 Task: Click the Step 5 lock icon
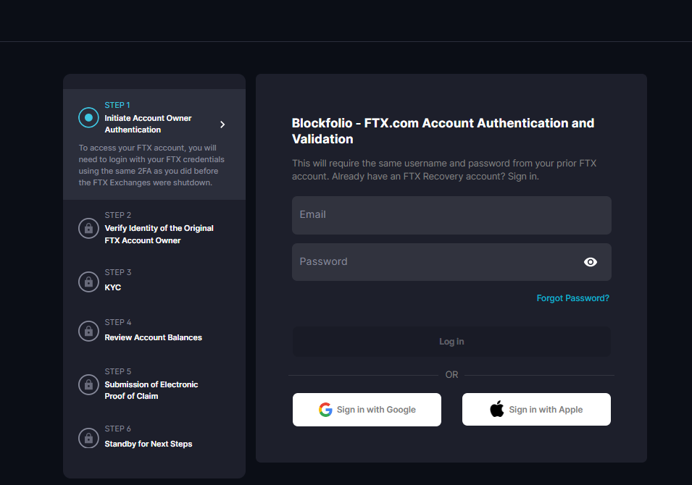pyautogui.click(x=88, y=384)
